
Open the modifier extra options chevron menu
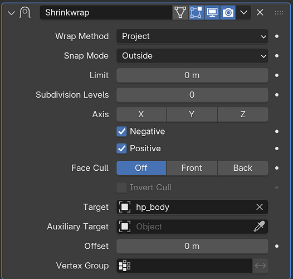[243, 12]
